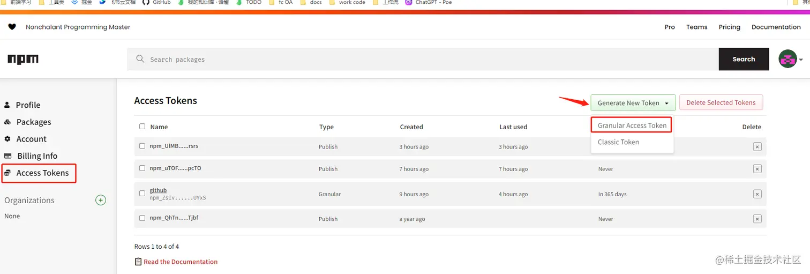The width and height of the screenshot is (810, 274).
Task: Delete token npm_QhTn......Tjbf with its x icon
Action: coord(757,219)
